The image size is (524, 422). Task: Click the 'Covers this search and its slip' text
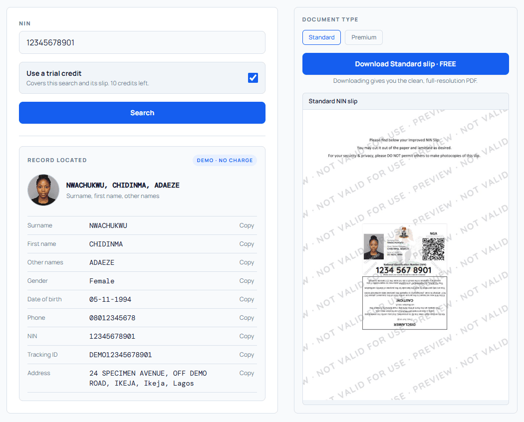87,83
